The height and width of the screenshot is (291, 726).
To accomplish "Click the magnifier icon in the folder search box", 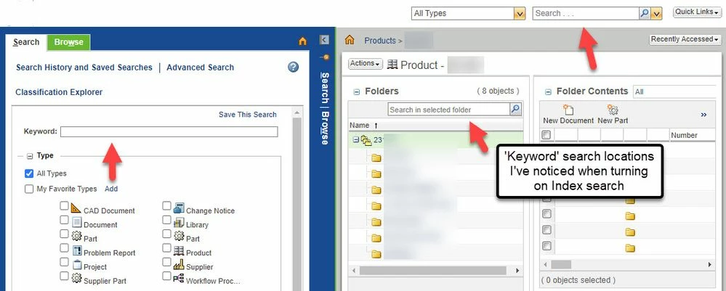I will tap(515, 109).
